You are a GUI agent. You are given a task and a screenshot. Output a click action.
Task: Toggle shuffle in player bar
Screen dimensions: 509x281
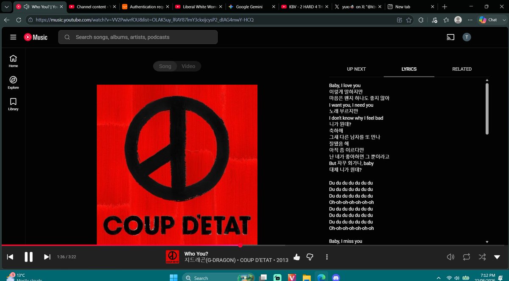[482, 257]
